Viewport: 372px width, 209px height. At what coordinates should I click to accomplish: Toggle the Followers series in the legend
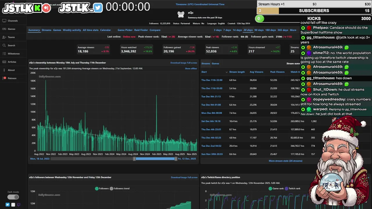(x=102, y=188)
